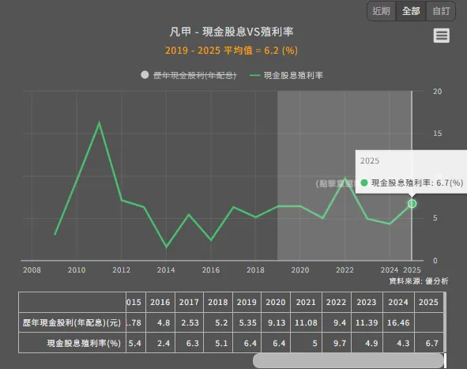Select dividend cell value 11.39
The height and width of the screenshot is (369, 467).
pyautogui.click(x=367, y=322)
